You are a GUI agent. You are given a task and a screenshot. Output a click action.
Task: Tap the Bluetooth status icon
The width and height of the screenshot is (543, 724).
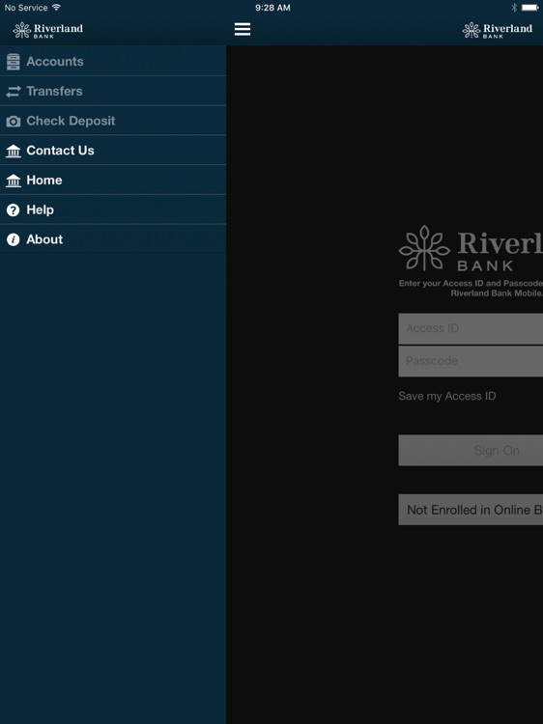(514, 8)
